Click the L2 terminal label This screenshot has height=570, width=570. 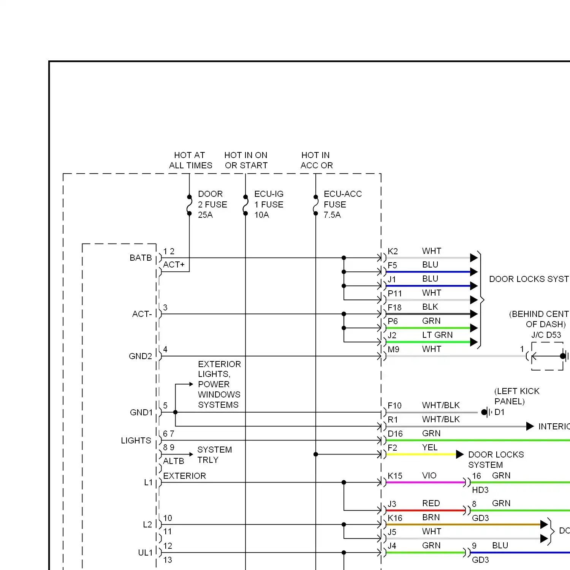coord(147,525)
